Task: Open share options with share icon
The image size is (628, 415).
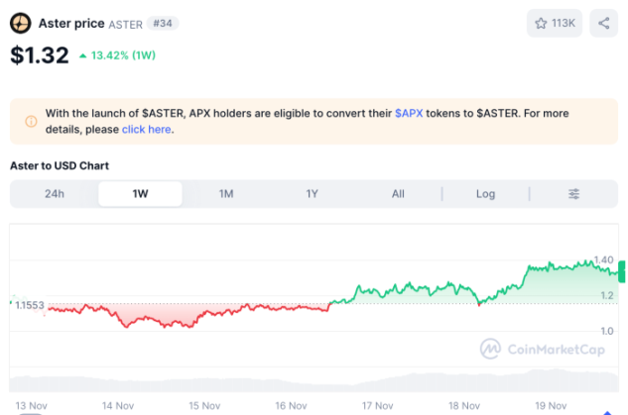Action: [603, 23]
